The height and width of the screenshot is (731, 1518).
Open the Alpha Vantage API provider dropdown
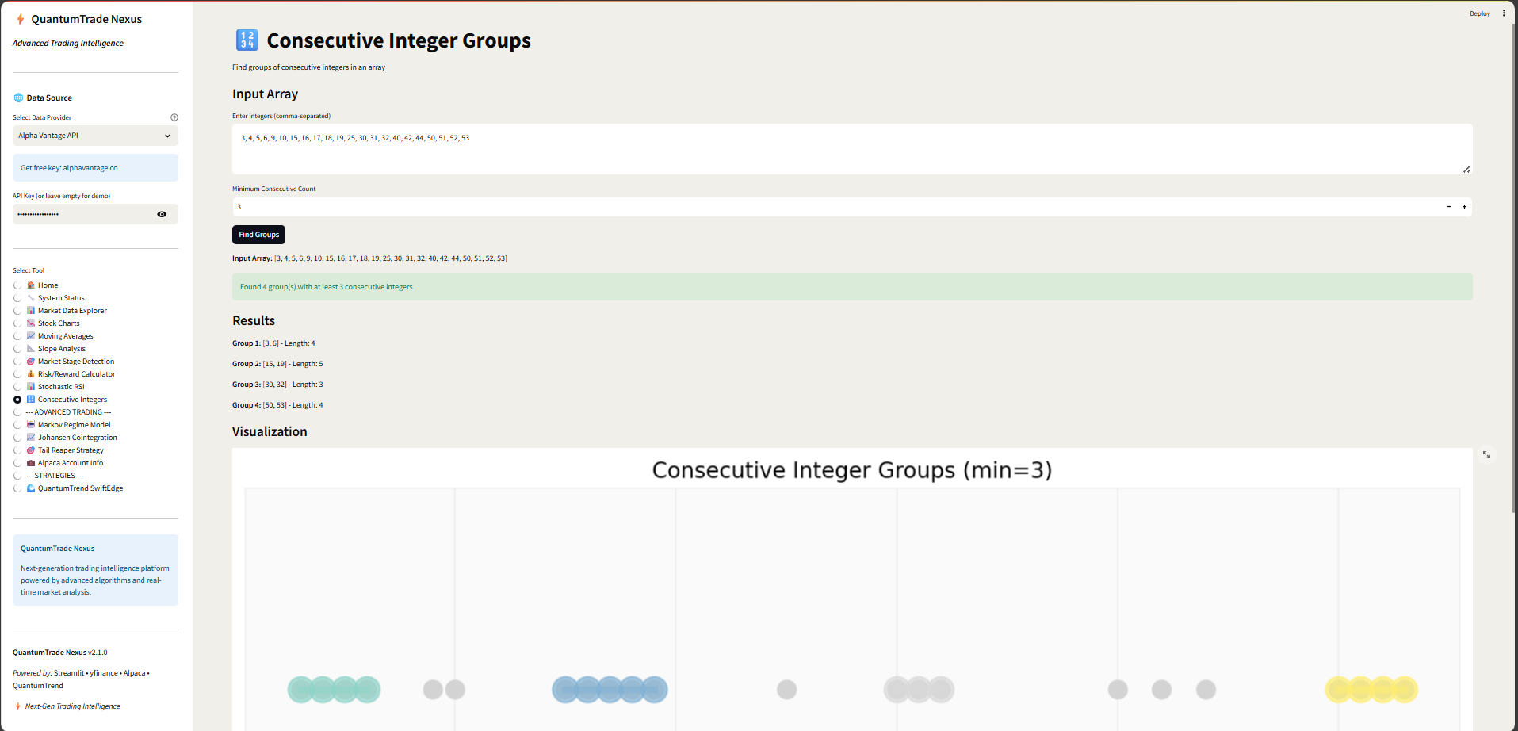95,136
